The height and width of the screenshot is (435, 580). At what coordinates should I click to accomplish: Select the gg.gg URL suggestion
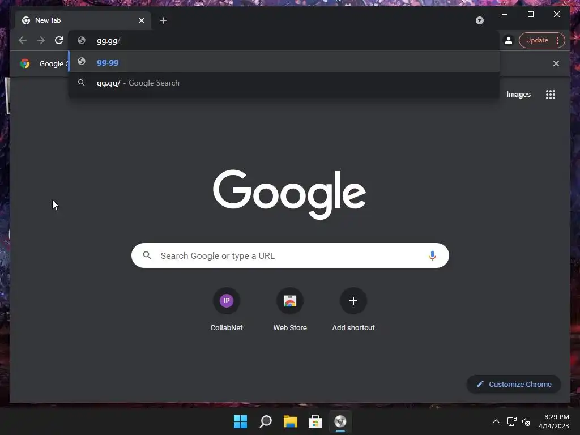(284, 62)
